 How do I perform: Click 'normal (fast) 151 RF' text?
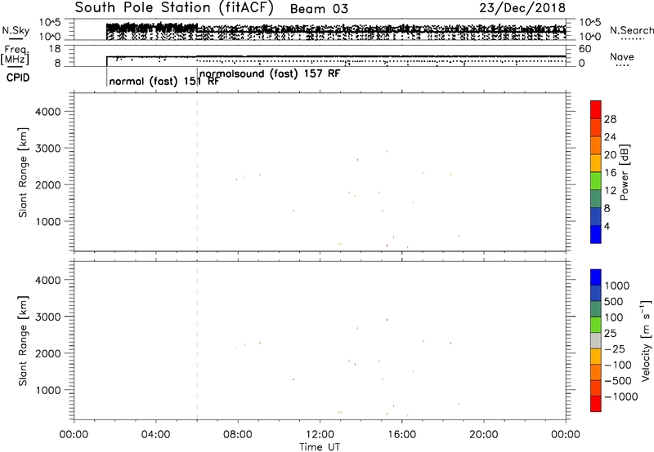pyautogui.click(x=164, y=81)
